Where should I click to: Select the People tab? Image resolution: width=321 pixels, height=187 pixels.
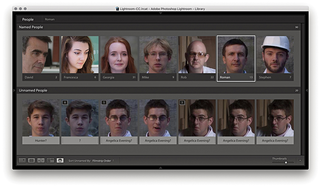click(x=28, y=19)
